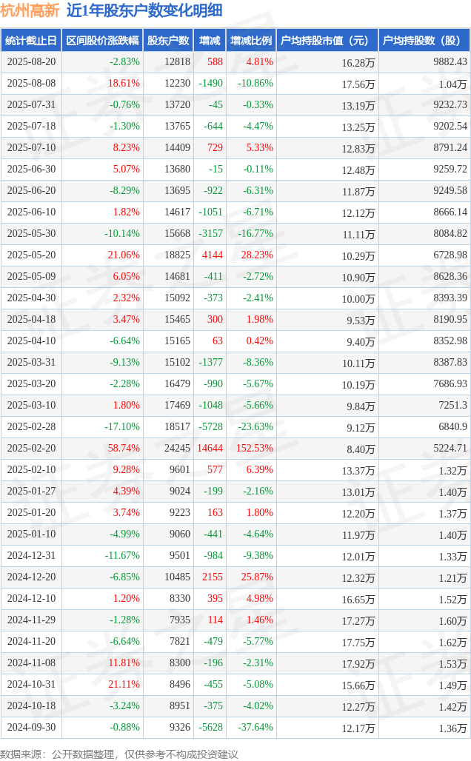Screen dimensions: 471x761
Task: Click the 杭州高新 stock name title
Action: click(x=30, y=10)
